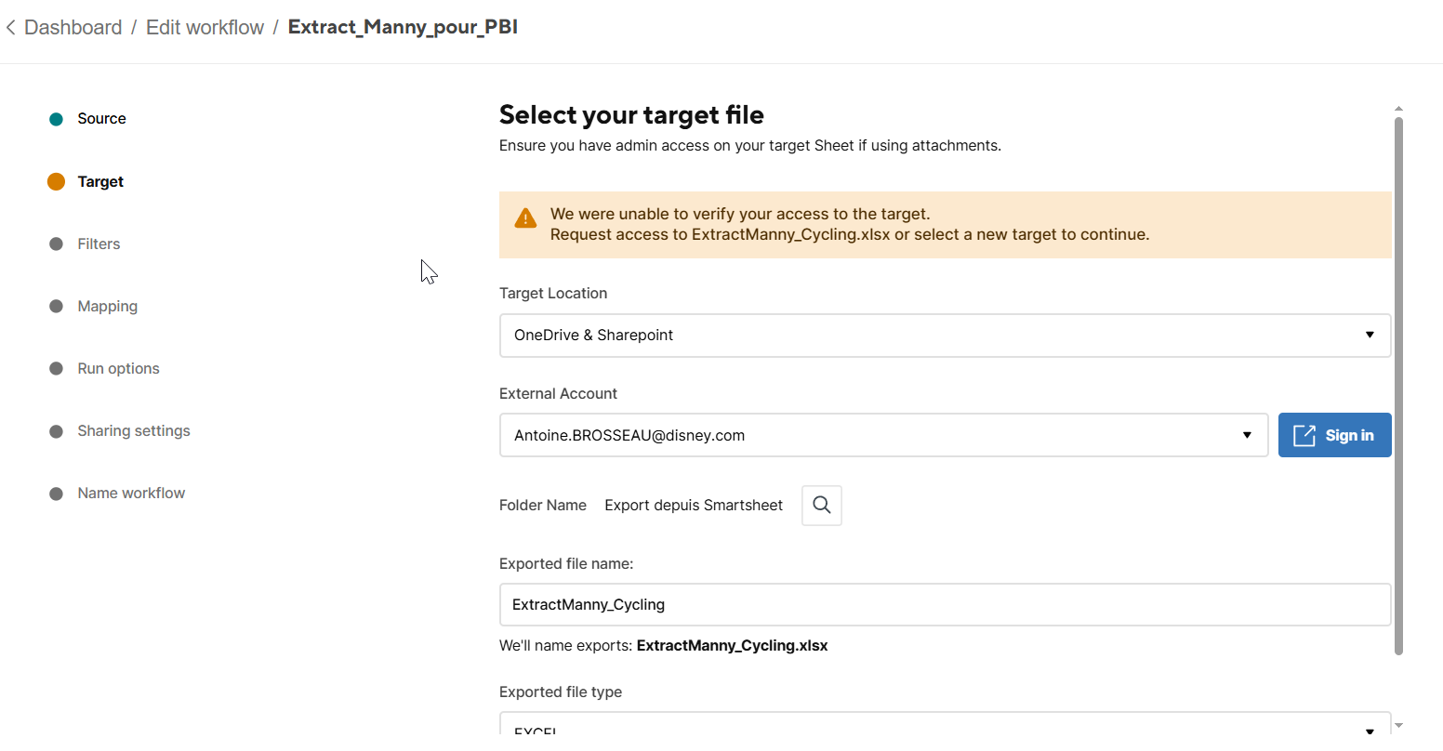Click the Sign in button
This screenshot has width=1443, height=751.
click(x=1334, y=435)
